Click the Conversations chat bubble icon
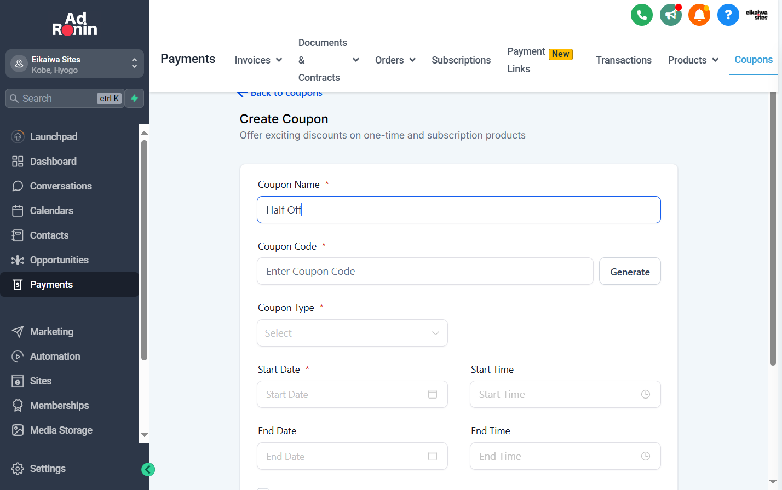Viewport: 782px width, 490px height. 18,186
